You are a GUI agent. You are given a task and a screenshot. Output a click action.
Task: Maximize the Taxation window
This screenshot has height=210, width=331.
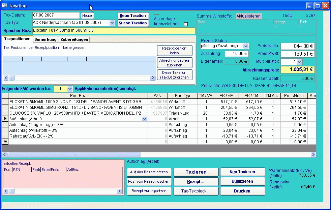[318, 6]
